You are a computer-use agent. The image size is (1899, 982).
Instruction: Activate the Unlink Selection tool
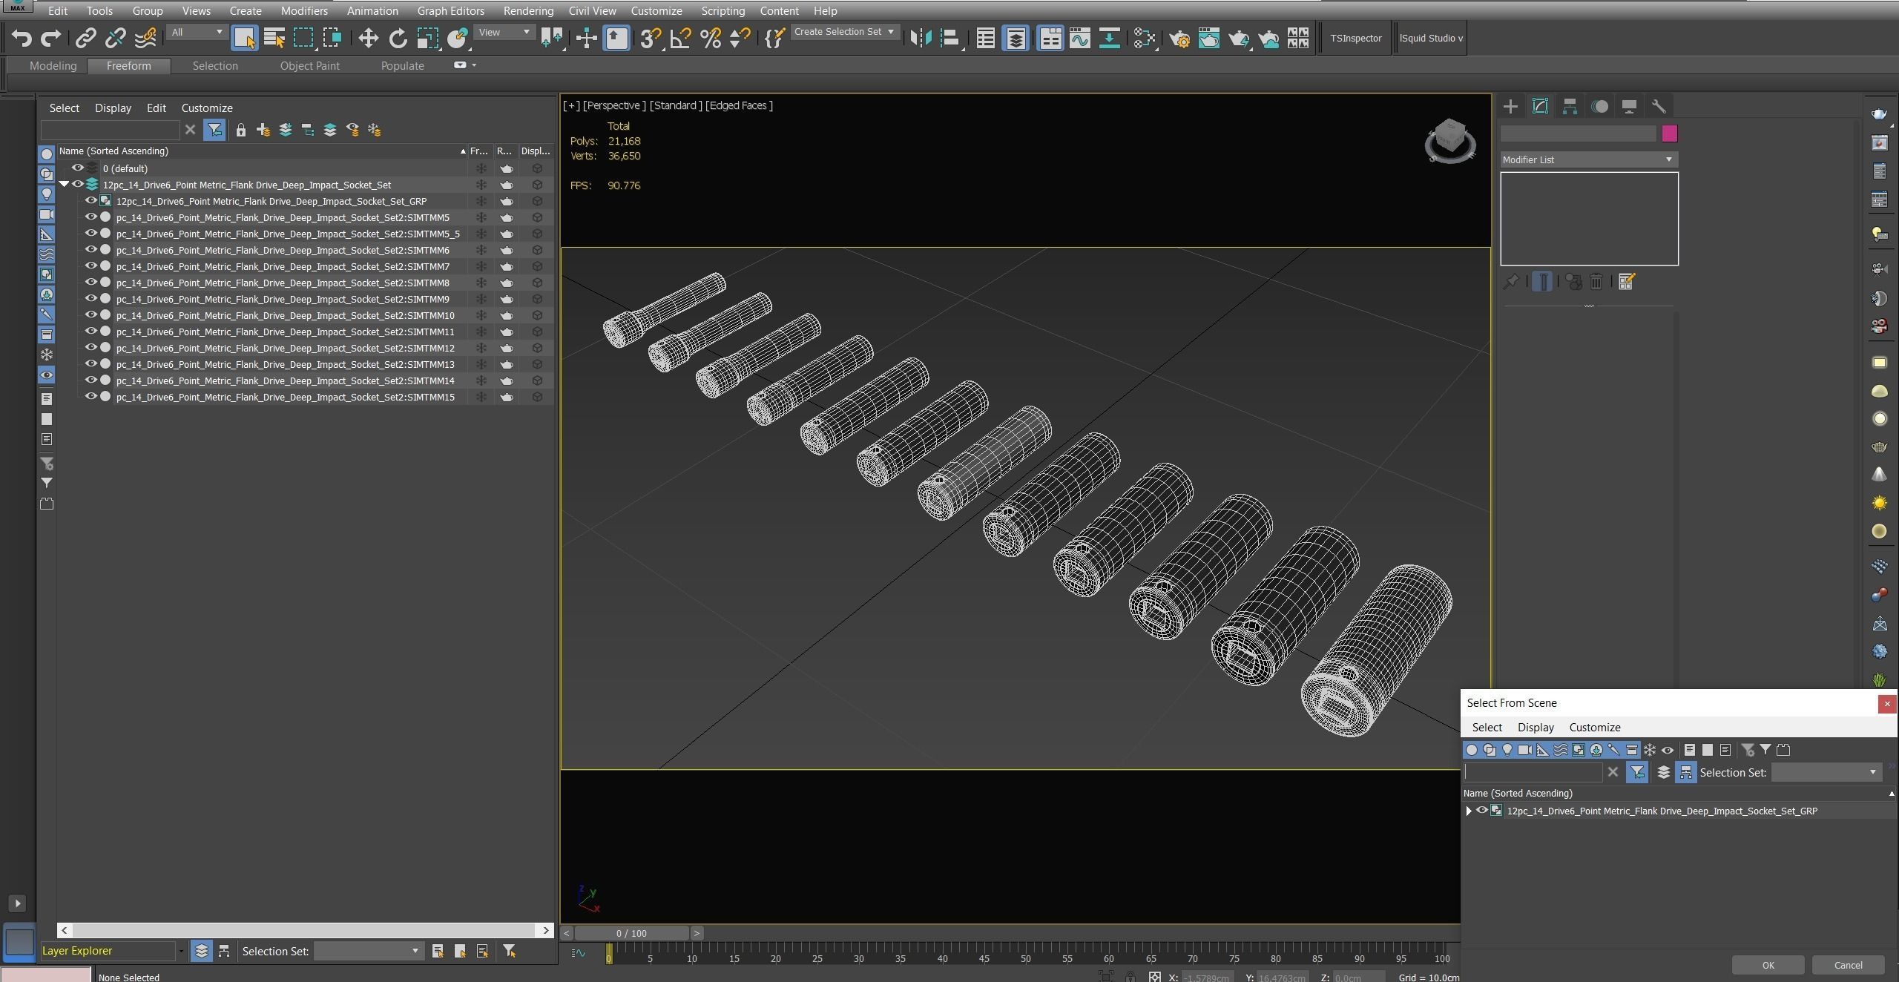[116, 38]
